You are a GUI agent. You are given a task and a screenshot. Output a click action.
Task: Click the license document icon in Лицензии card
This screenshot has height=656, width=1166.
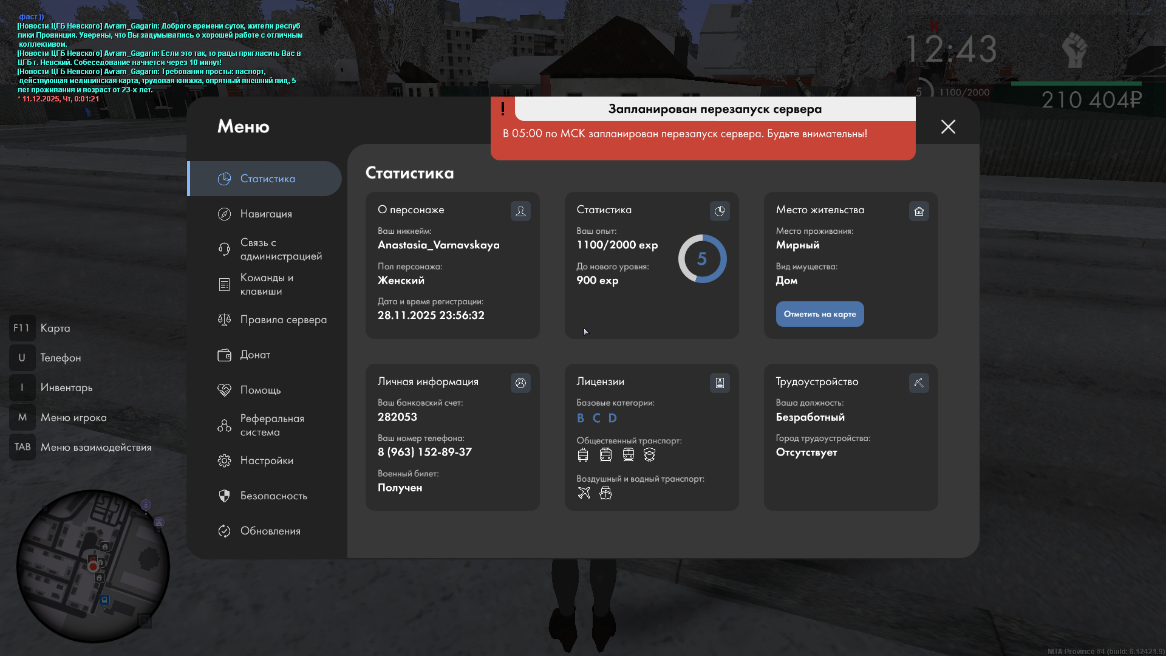720,383
